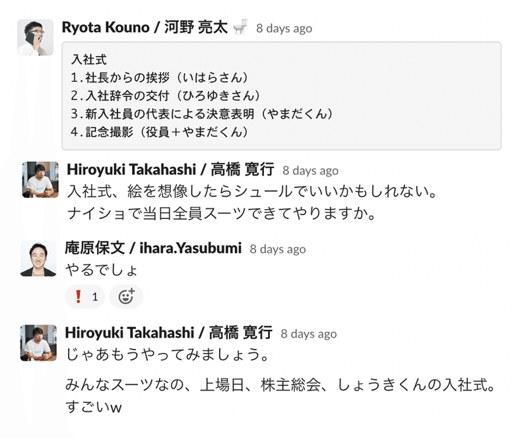
Task: Click Ryota Kouno's profile avatar
Action: tap(35, 38)
